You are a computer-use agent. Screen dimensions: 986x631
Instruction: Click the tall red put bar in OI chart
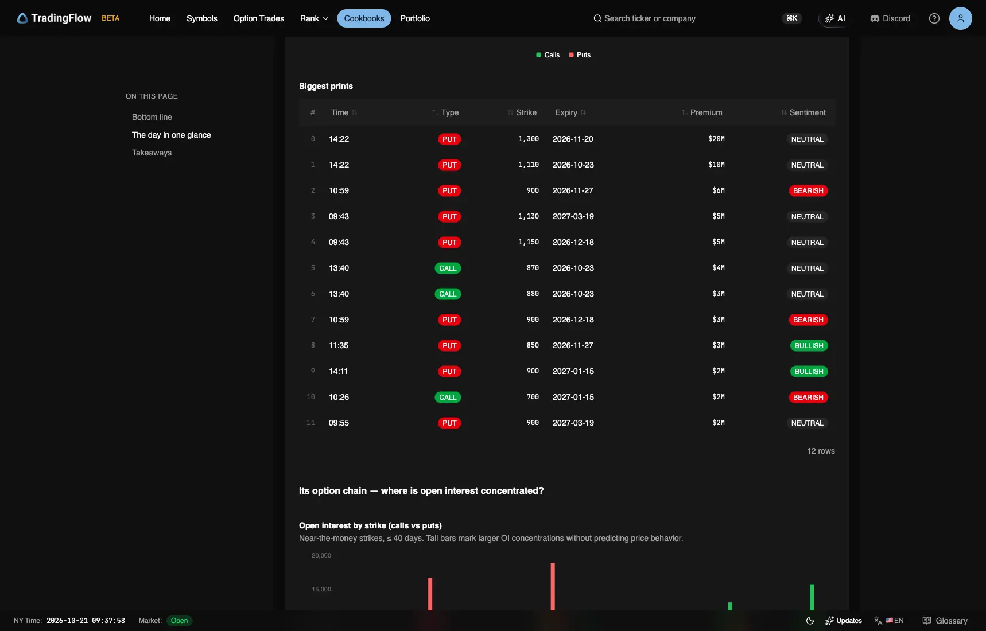(x=553, y=586)
